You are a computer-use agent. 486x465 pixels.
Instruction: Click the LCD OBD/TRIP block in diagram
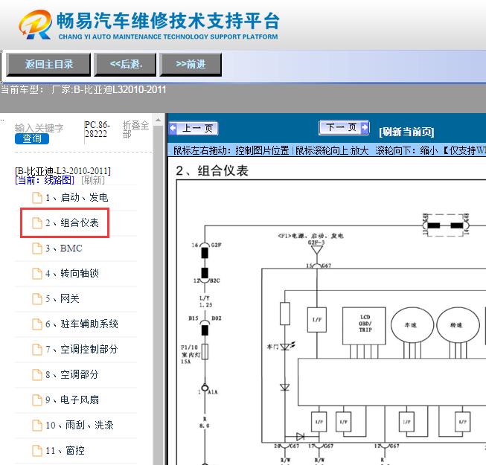click(x=364, y=326)
